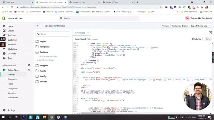Select Themes submenu item
The width and height of the screenshot is (214, 120).
[x=11, y=75]
